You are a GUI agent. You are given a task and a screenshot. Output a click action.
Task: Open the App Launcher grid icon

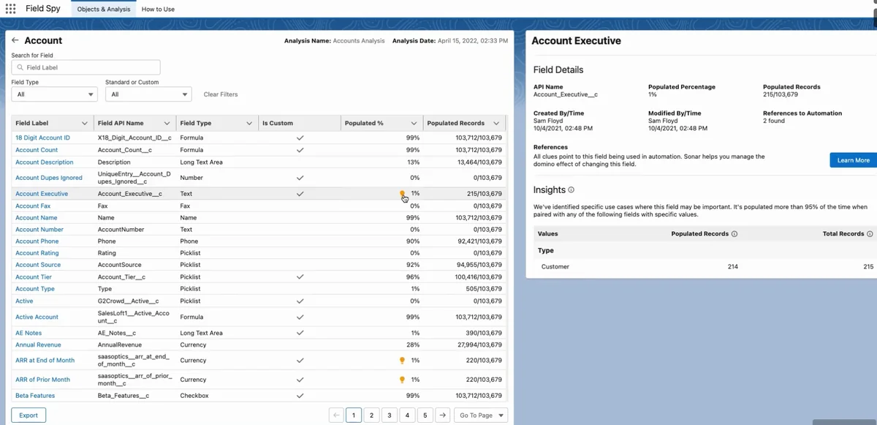coord(10,9)
